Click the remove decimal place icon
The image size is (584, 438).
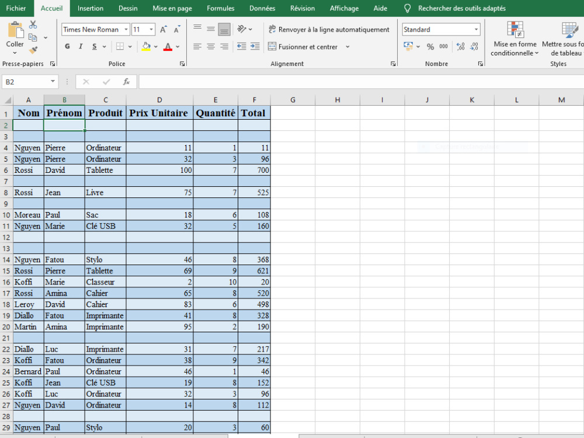[474, 47]
